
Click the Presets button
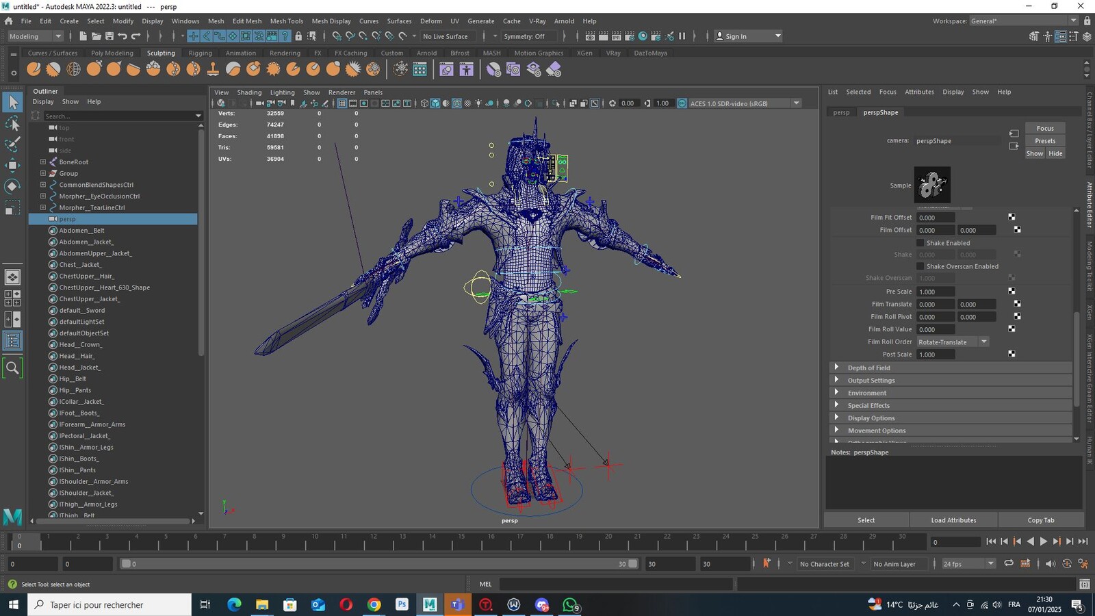pyautogui.click(x=1045, y=141)
